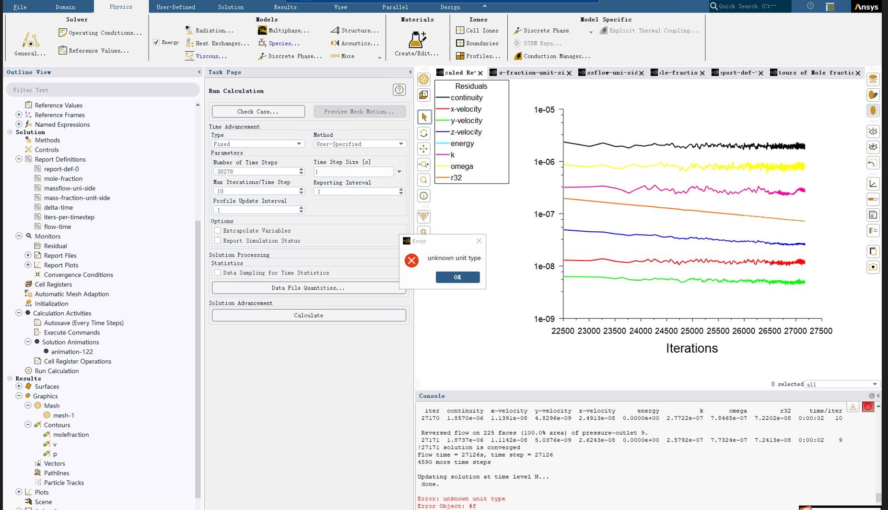Enable Extrapolate Variables option
This screenshot has height=510, width=888.
218,231
